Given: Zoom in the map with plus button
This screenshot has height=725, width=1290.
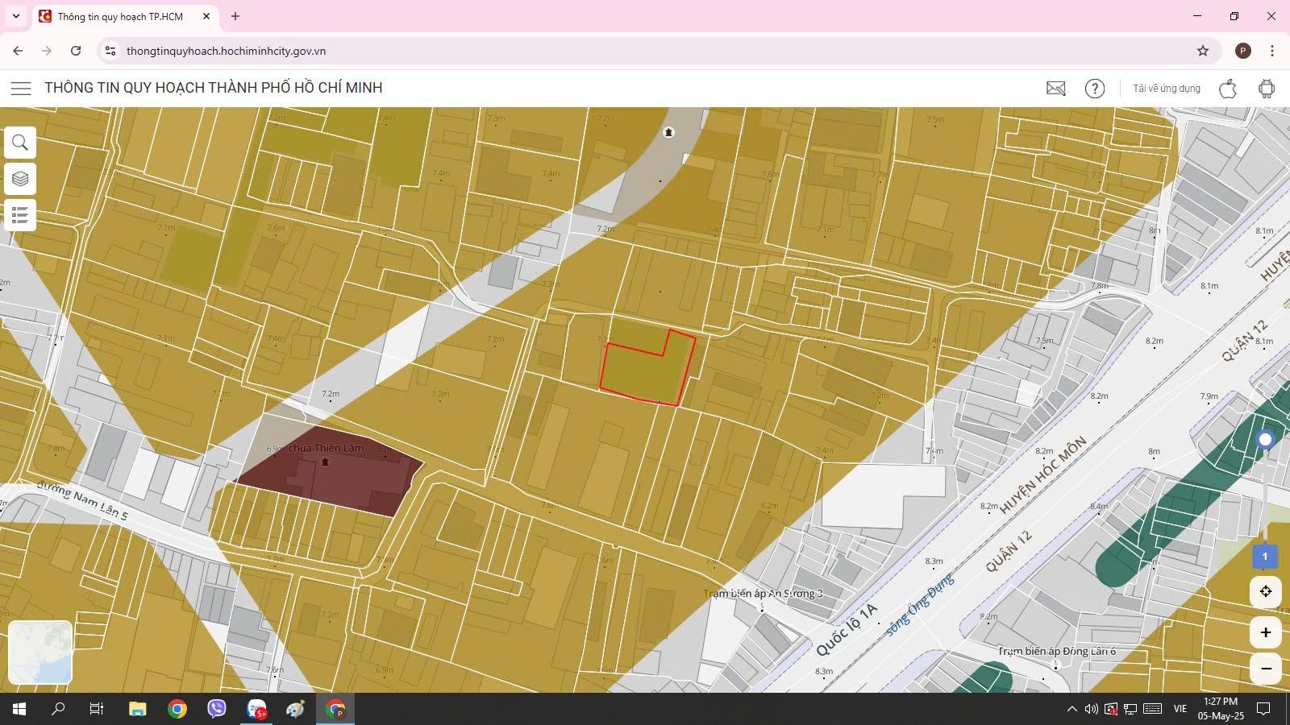Looking at the screenshot, I should click(x=1265, y=633).
